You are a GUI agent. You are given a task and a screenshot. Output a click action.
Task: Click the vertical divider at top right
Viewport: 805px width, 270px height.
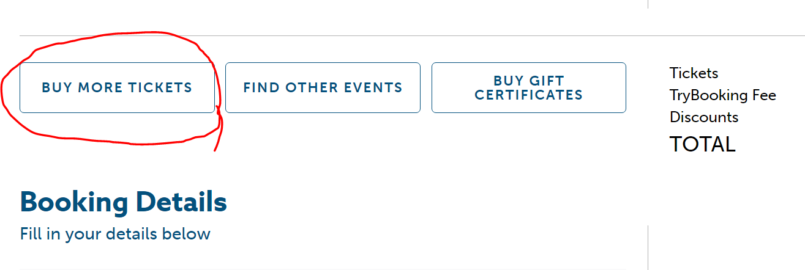pyautogui.click(x=648, y=4)
